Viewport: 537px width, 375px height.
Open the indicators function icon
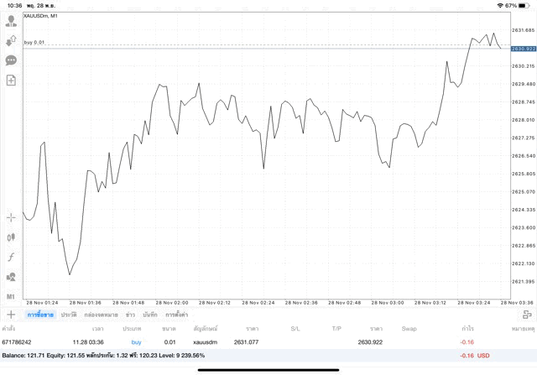(11, 257)
